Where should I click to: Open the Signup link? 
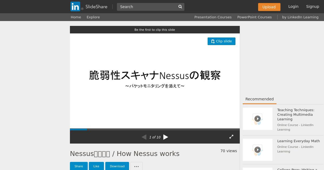click(x=313, y=6)
